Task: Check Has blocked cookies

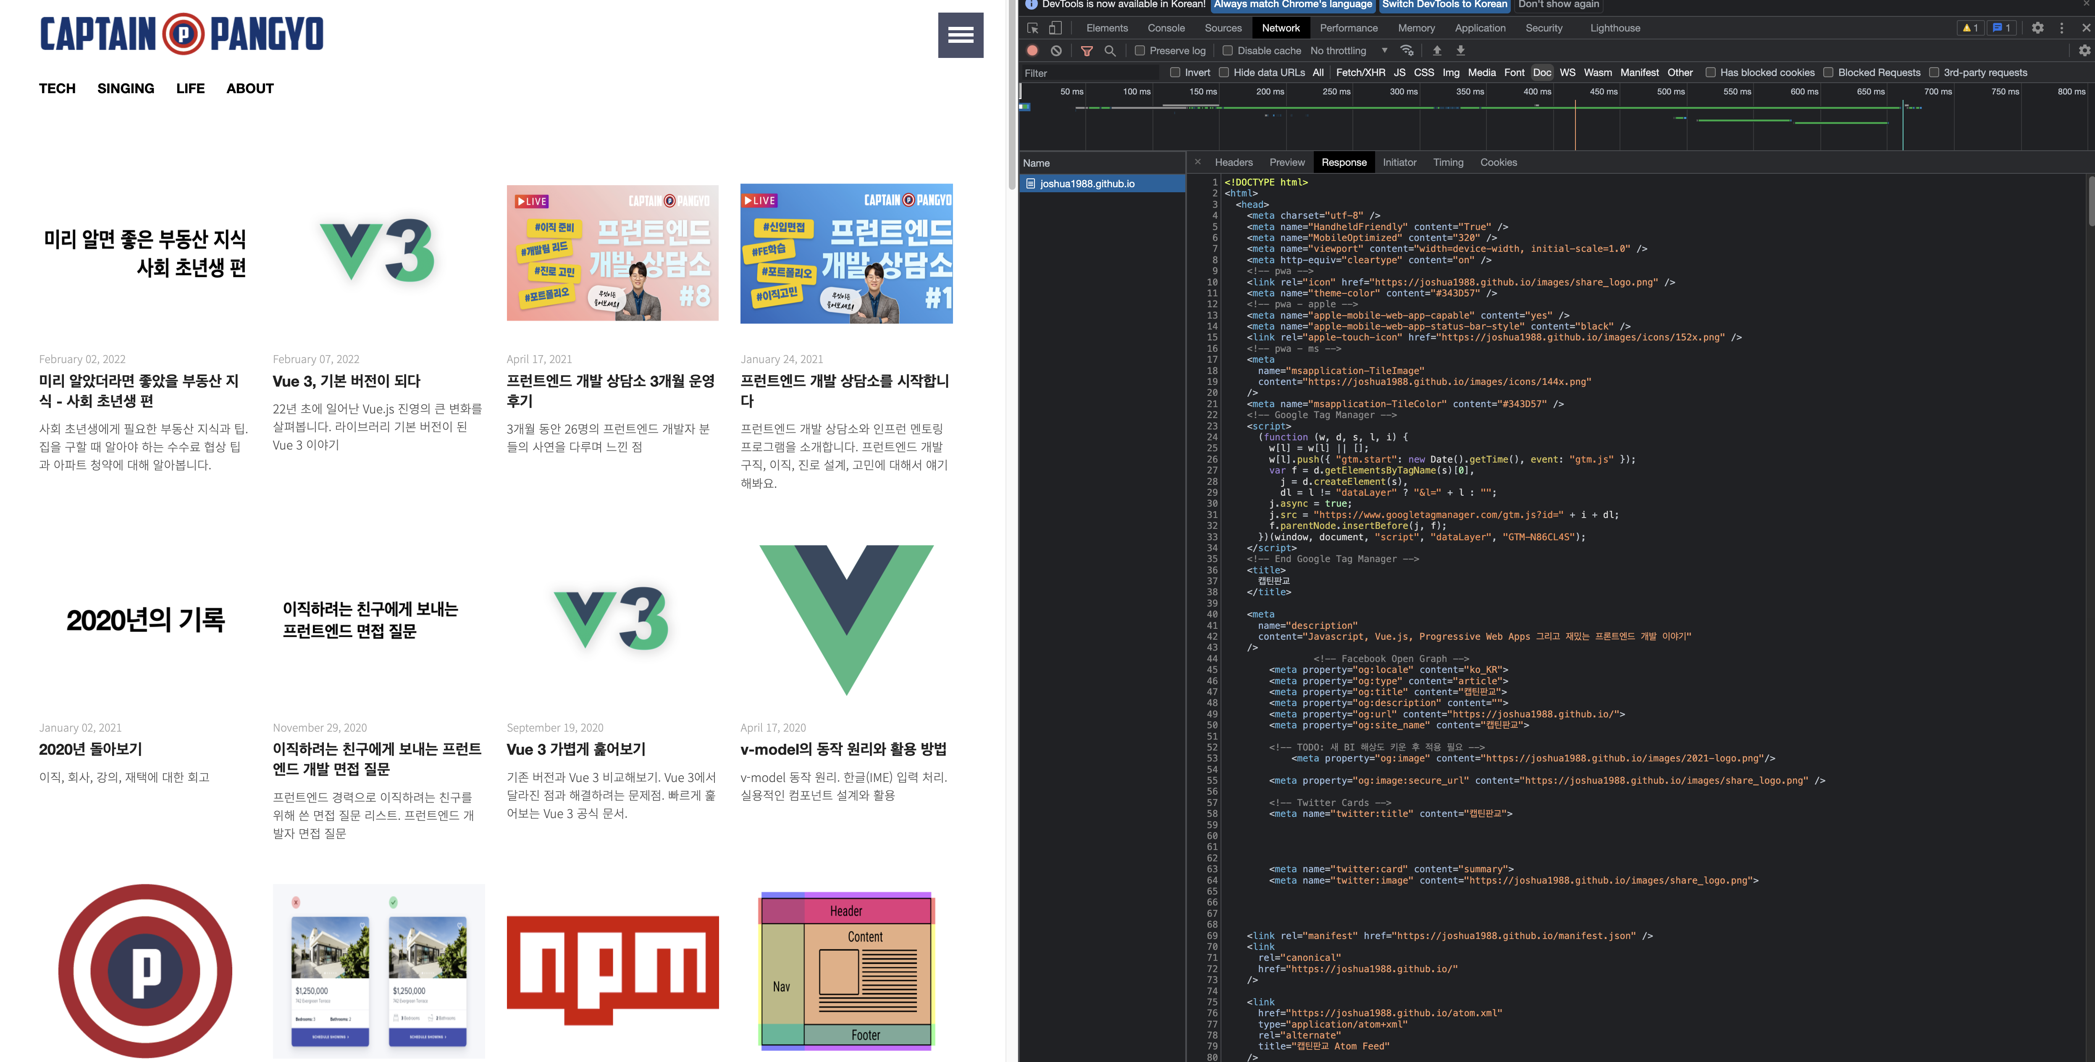Action: click(x=1710, y=72)
